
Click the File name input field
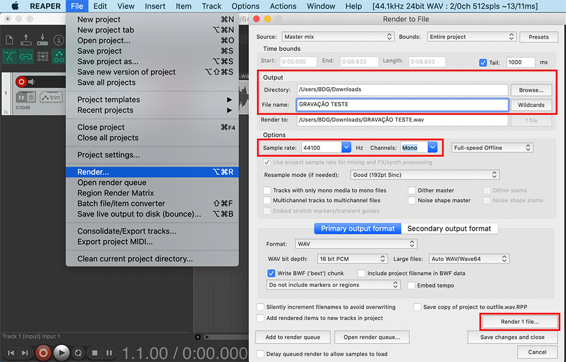pyautogui.click(x=402, y=105)
